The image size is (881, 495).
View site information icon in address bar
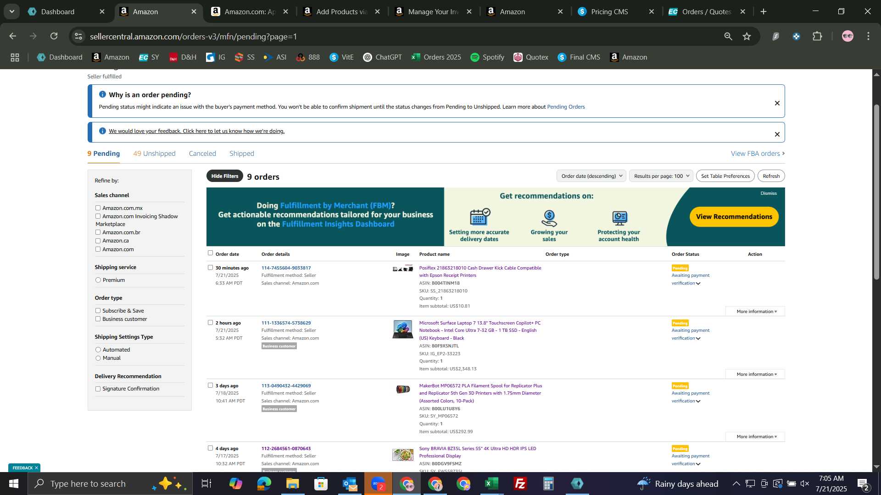78,36
